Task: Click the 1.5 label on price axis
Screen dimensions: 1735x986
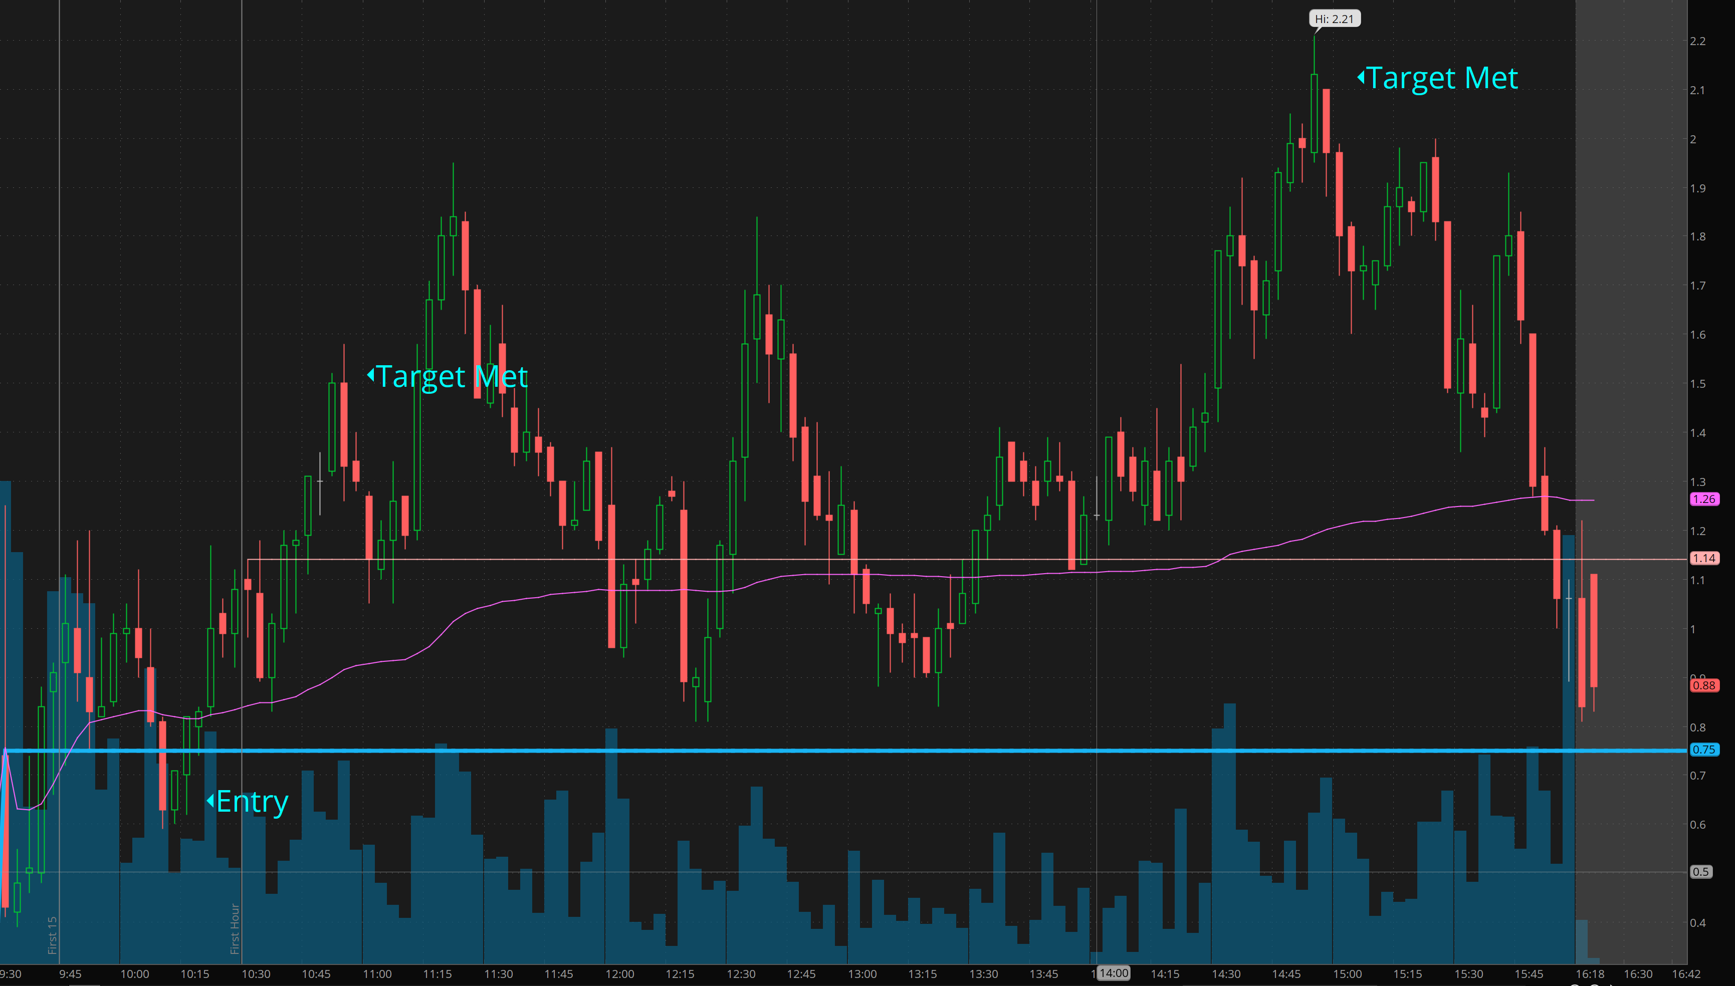Action: pos(1697,384)
